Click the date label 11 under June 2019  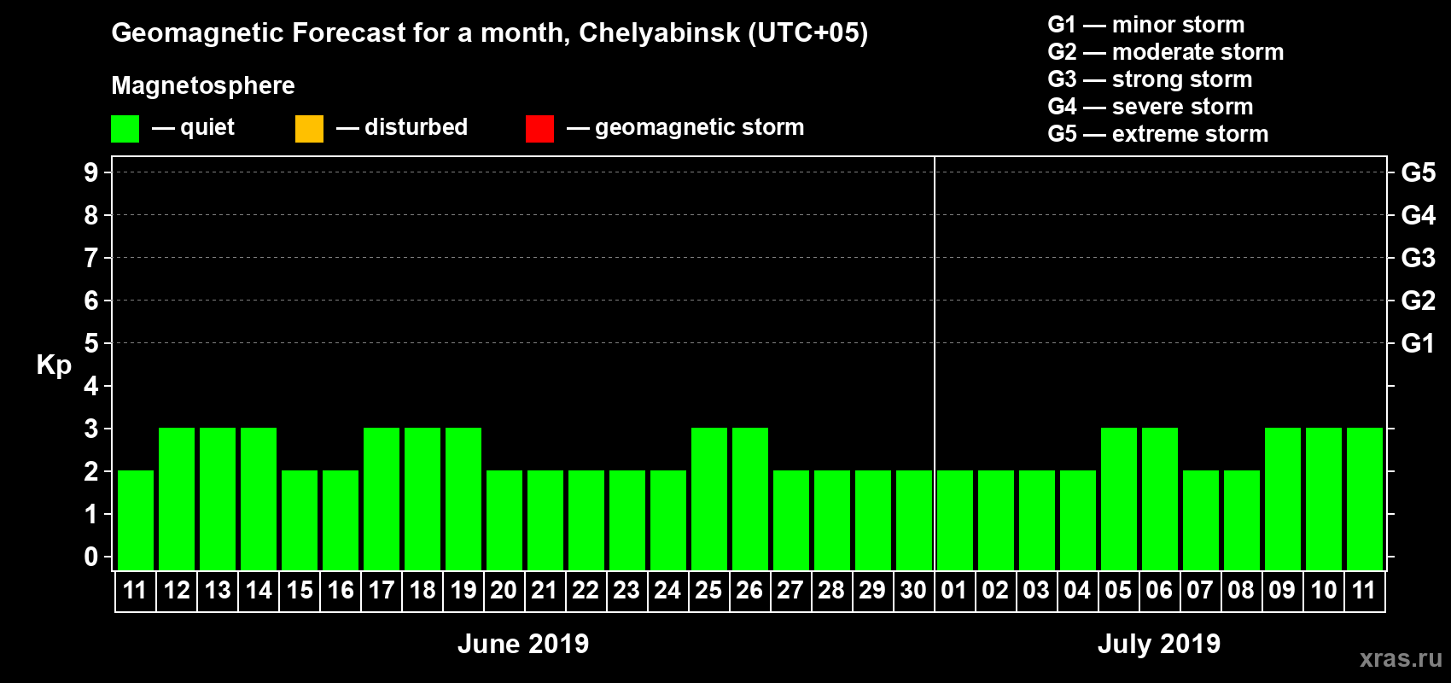[135, 591]
